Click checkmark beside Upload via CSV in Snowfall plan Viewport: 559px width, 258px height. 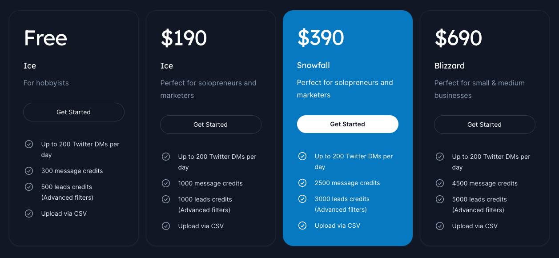pyautogui.click(x=302, y=226)
